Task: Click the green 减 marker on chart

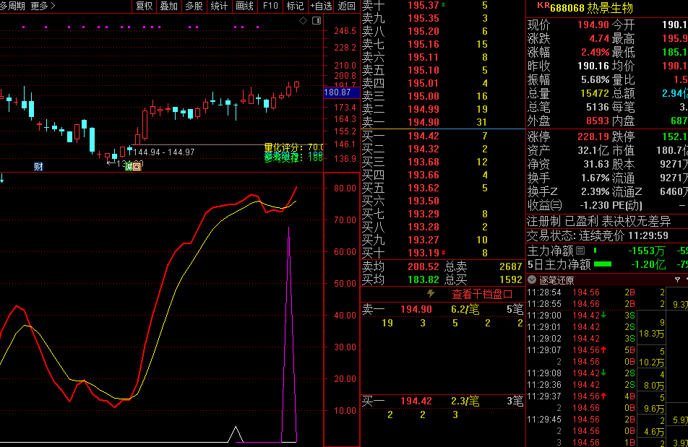Action: (x=129, y=167)
